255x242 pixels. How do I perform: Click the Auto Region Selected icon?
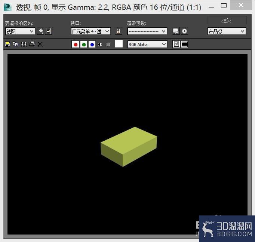click(49, 31)
